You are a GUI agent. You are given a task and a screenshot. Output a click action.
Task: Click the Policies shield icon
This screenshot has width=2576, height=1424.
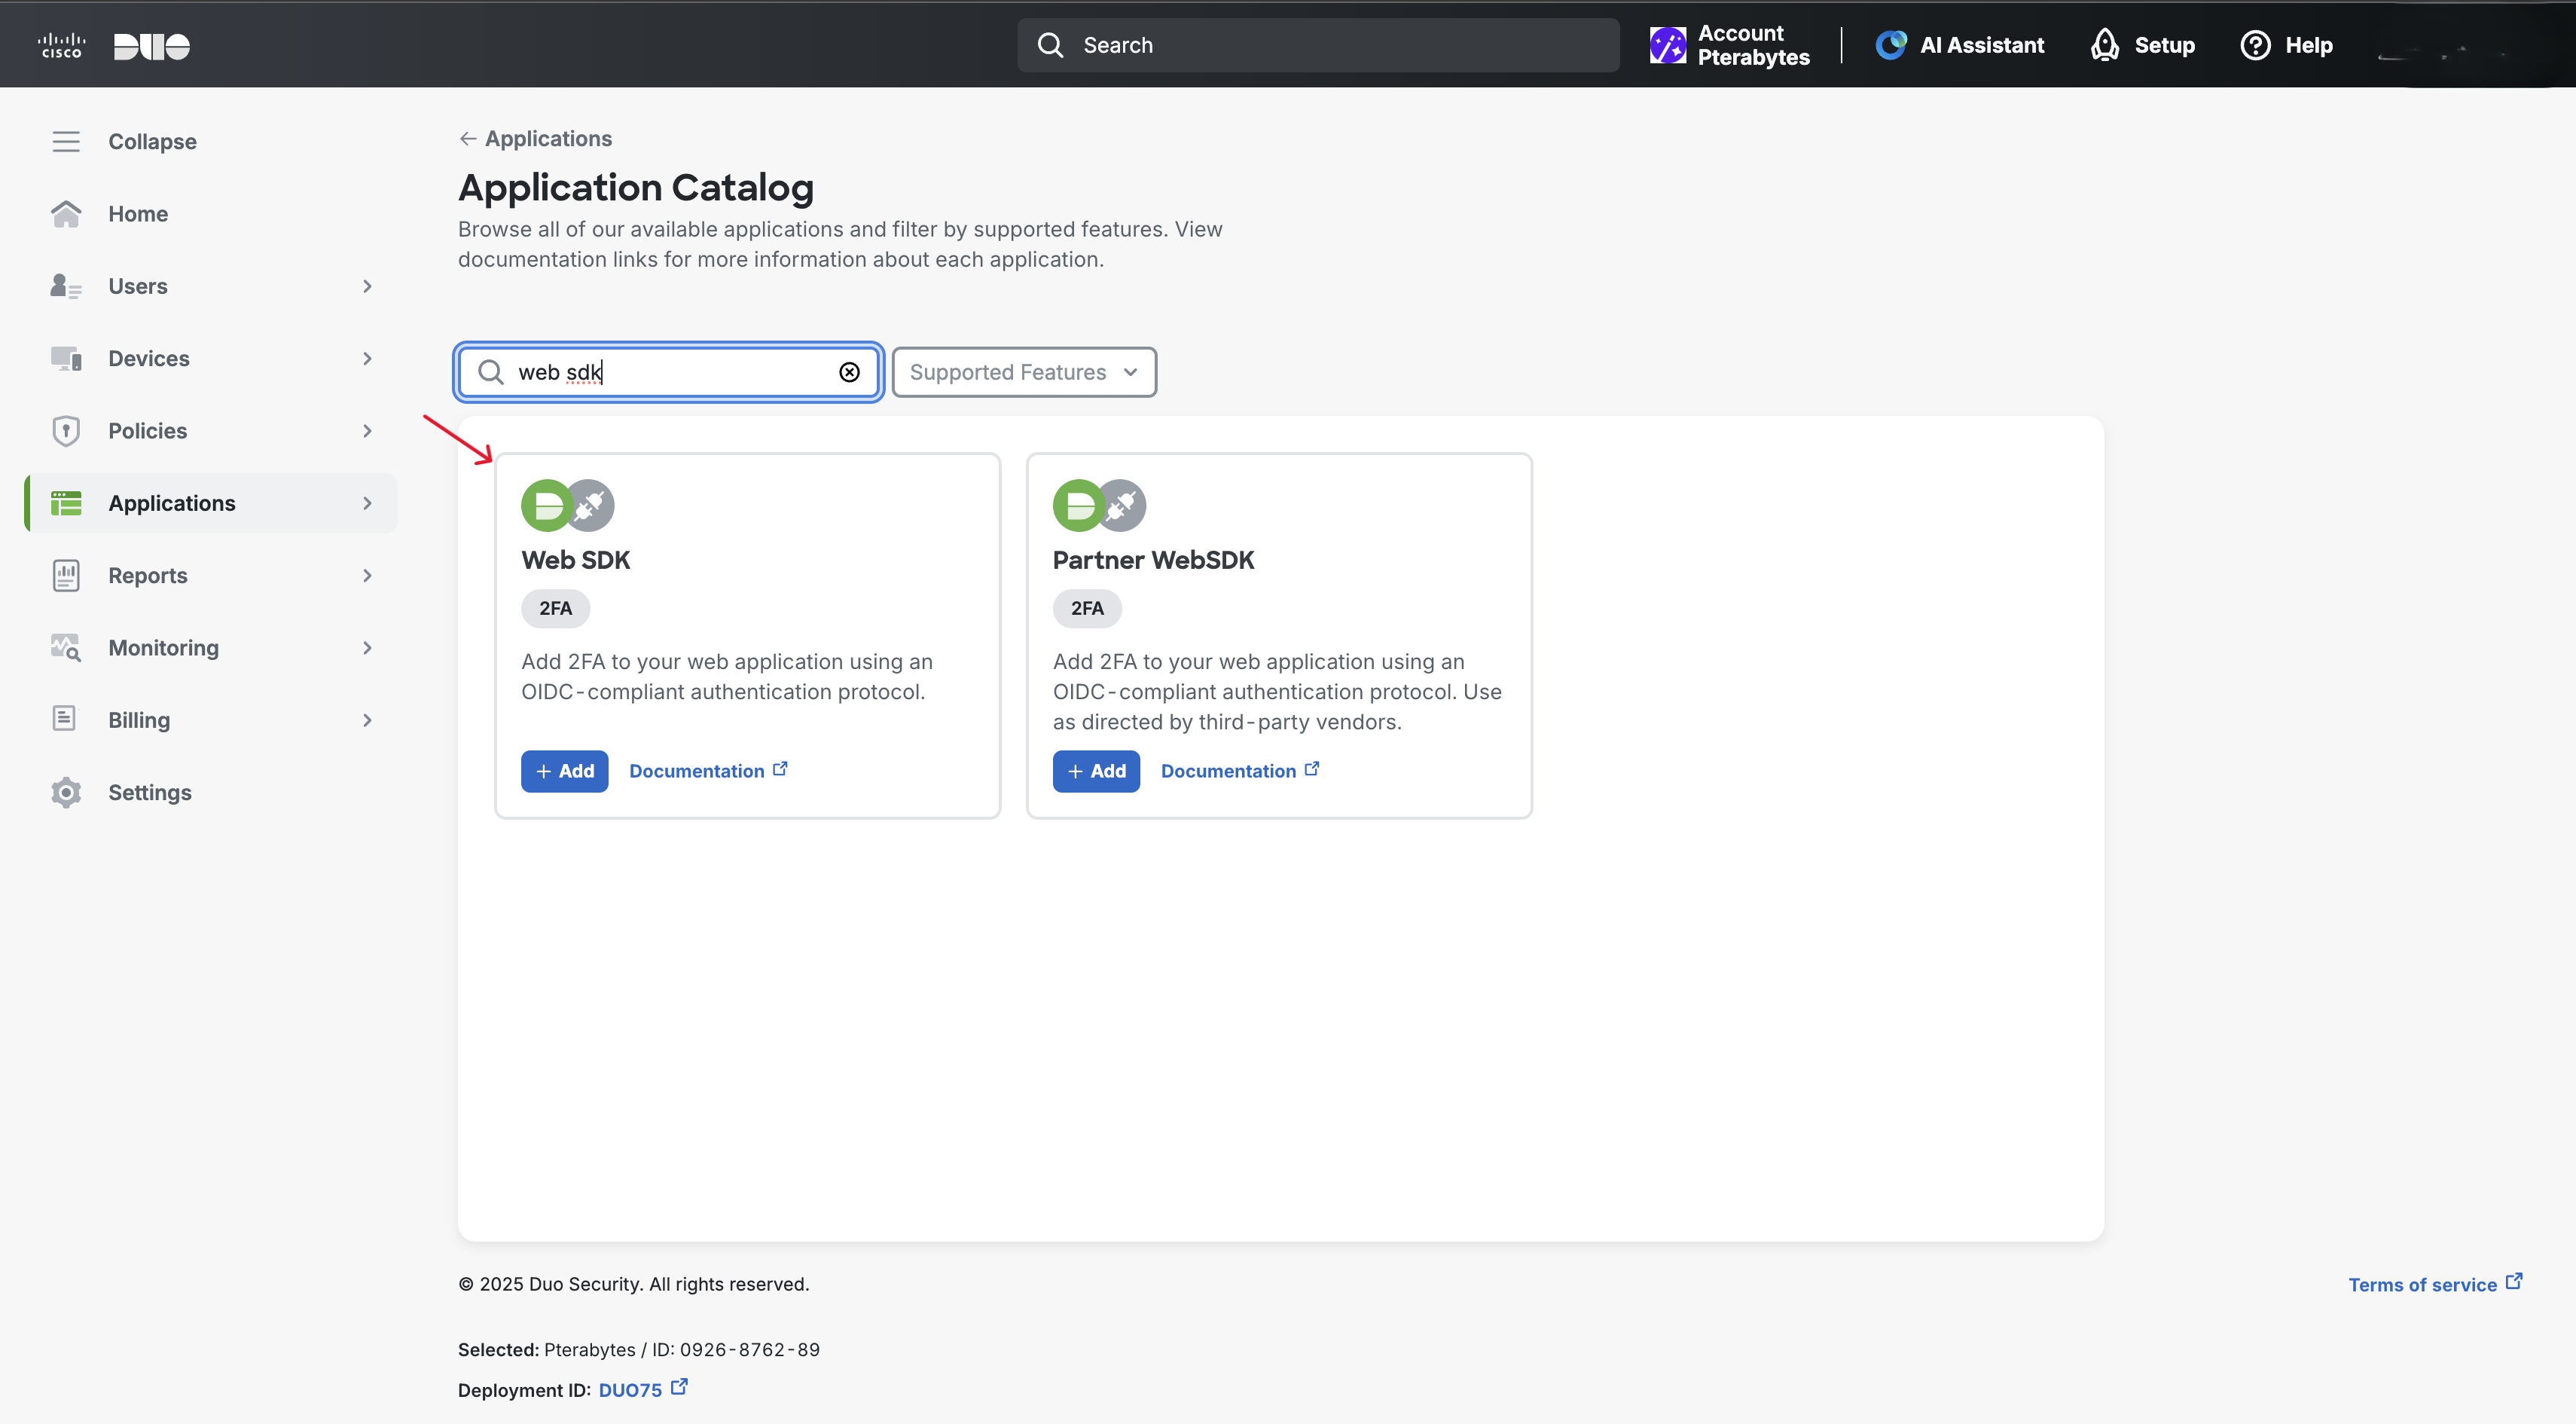coord(66,431)
